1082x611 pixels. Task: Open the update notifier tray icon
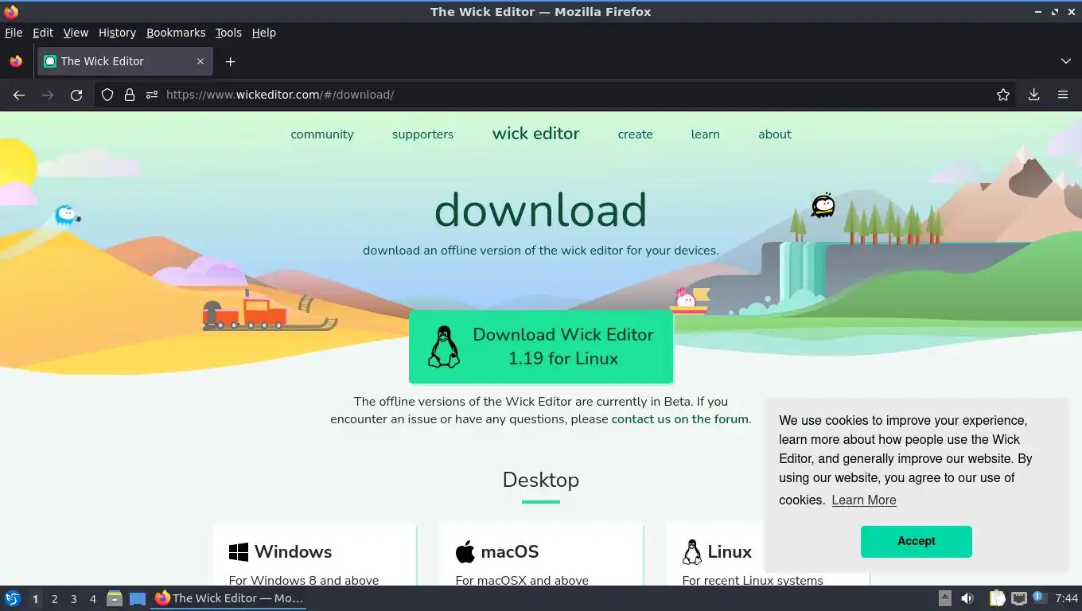click(1039, 597)
